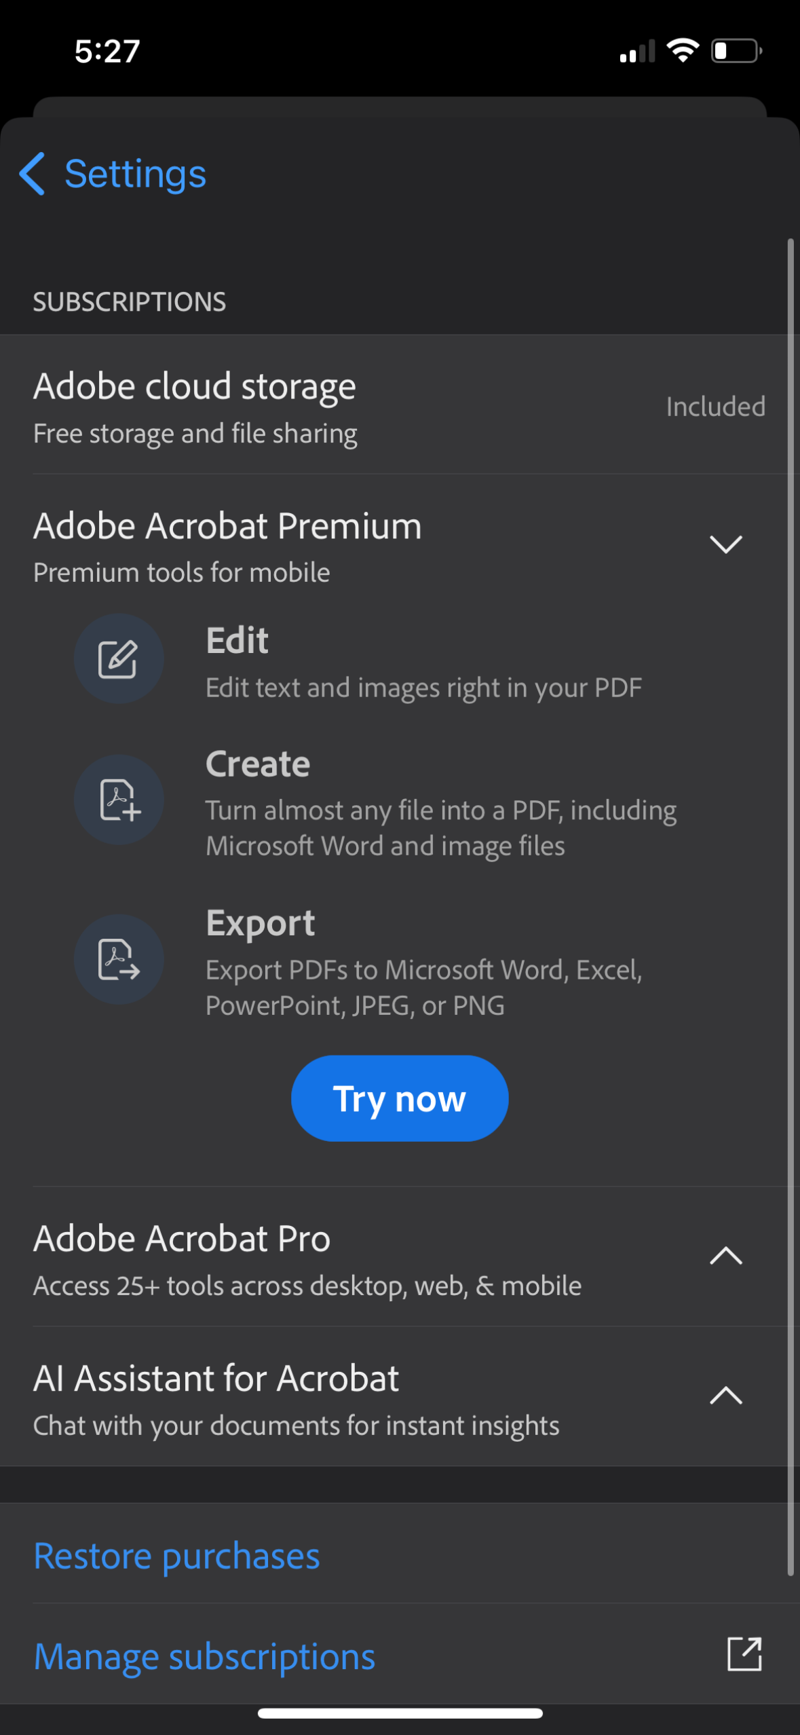This screenshot has width=800, height=1735.
Task: Collapse the Adobe Acrobat Premium section
Action: coord(725,544)
